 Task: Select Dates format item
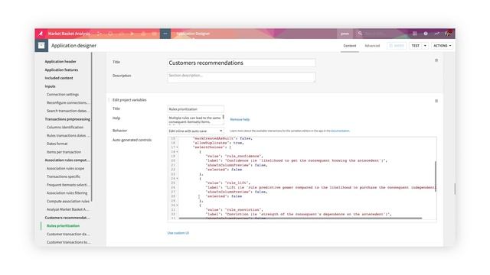(x=57, y=144)
